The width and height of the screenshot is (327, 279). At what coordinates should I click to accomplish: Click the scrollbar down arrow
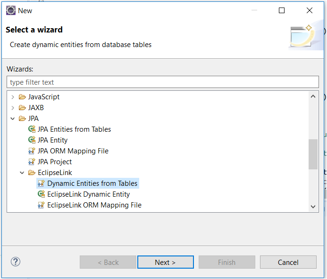313,207
